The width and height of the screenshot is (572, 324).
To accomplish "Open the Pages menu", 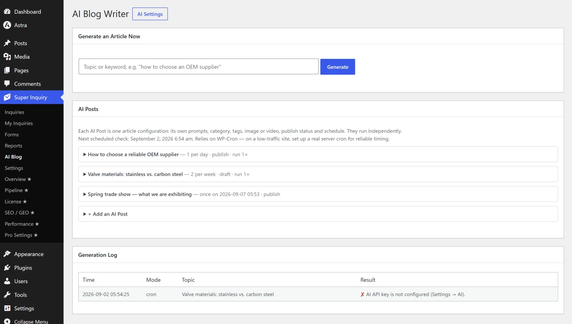I will [32, 70].
